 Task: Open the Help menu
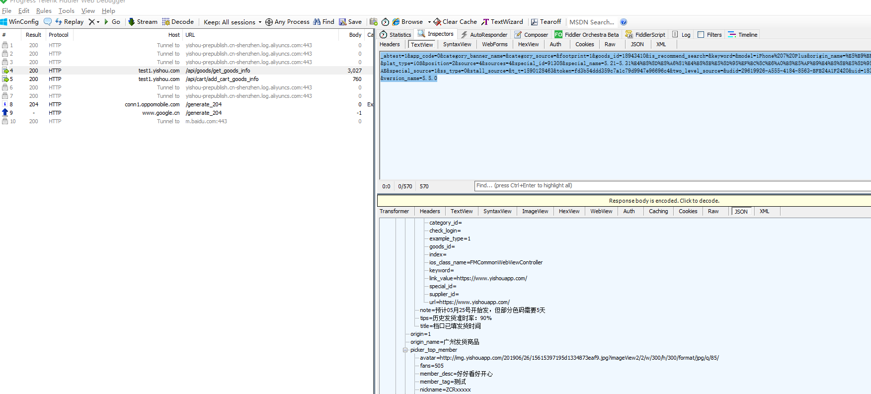[x=108, y=10]
